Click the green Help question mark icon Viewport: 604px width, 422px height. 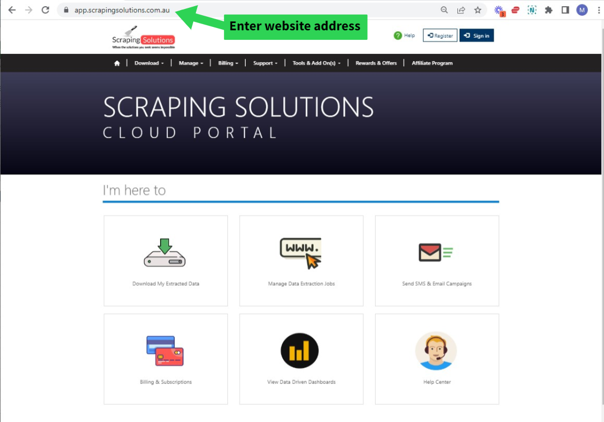pyautogui.click(x=398, y=35)
